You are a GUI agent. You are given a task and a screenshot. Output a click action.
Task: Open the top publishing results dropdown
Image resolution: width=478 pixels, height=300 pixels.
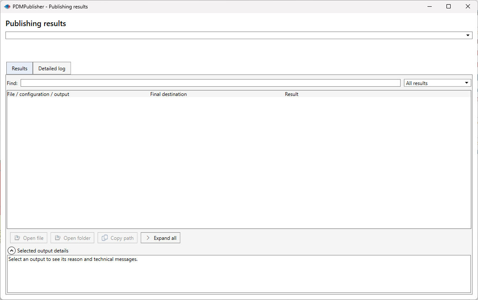tap(239, 35)
